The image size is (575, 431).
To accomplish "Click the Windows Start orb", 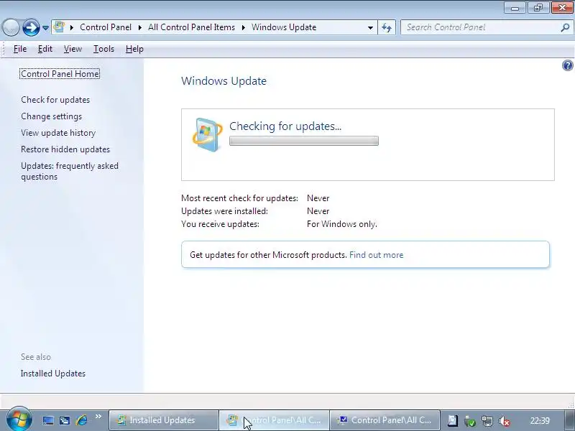I will pyautogui.click(x=19, y=419).
